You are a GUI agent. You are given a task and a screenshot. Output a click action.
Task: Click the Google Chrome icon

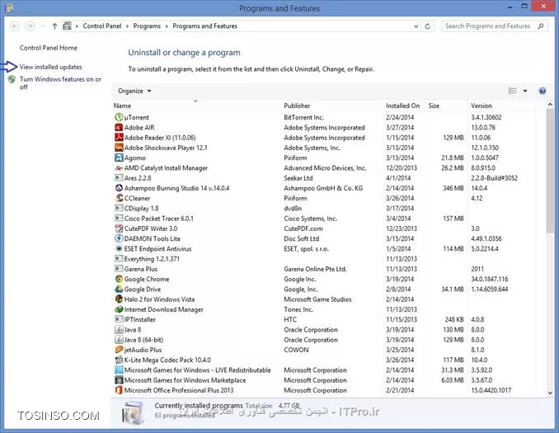119,279
